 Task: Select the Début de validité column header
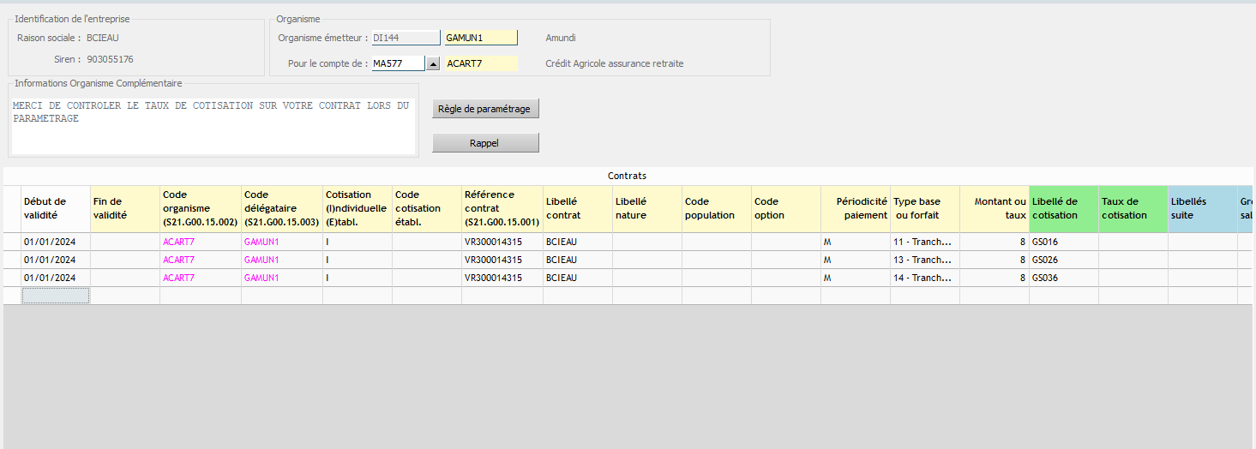pos(56,208)
